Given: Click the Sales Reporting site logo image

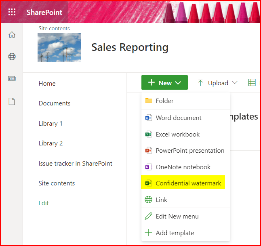Looking at the screenshot, I should [59, 48].
